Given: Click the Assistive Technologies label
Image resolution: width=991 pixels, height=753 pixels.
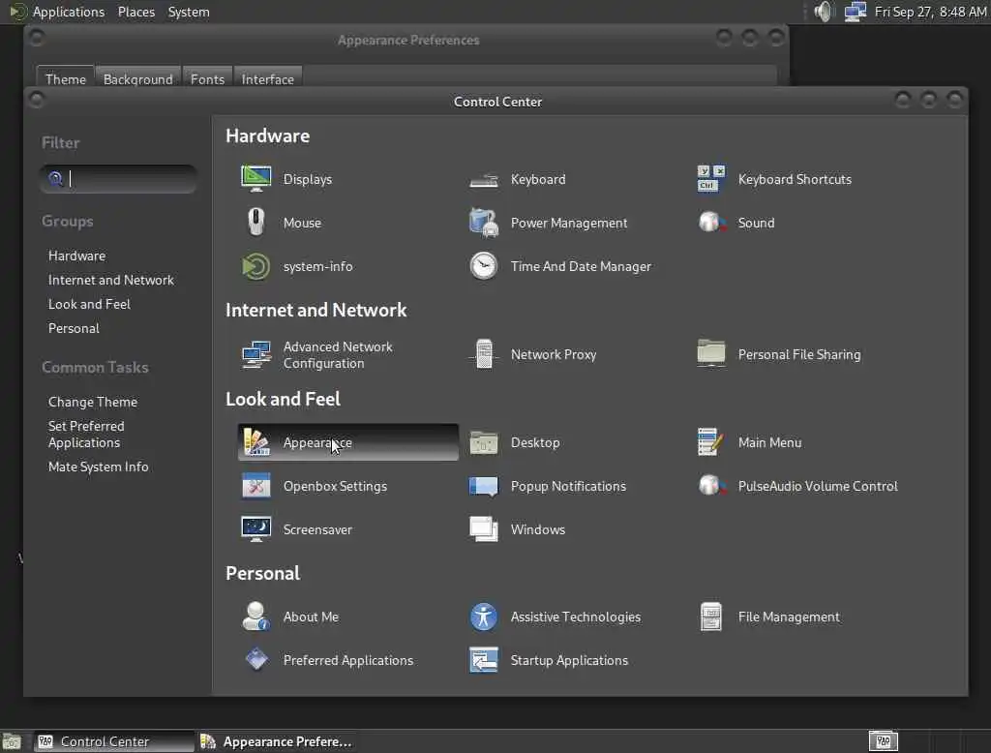Looking at the screenshot, I should pyautogui.click(x=576, y=617).
